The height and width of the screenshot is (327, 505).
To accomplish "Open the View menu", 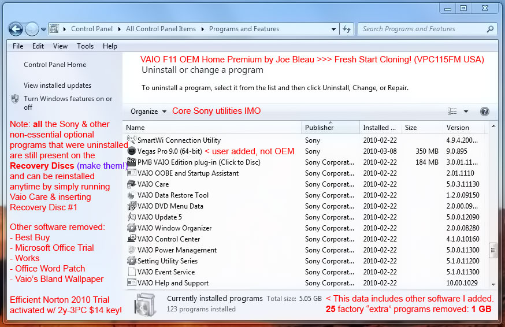I will click(60, 46).
